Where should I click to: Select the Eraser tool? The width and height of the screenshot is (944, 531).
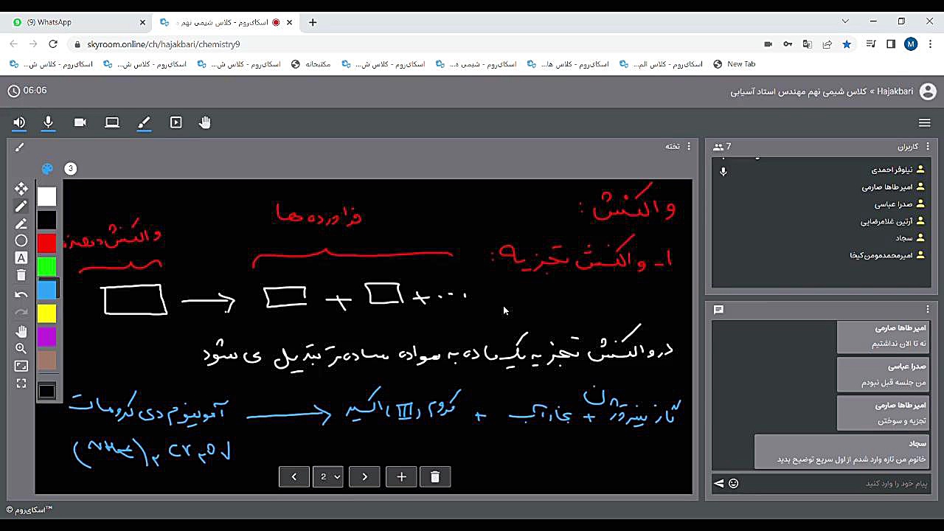pos(21,223)
